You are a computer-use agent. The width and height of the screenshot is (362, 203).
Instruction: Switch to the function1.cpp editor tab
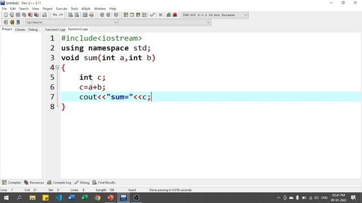[x=55, y=29]
